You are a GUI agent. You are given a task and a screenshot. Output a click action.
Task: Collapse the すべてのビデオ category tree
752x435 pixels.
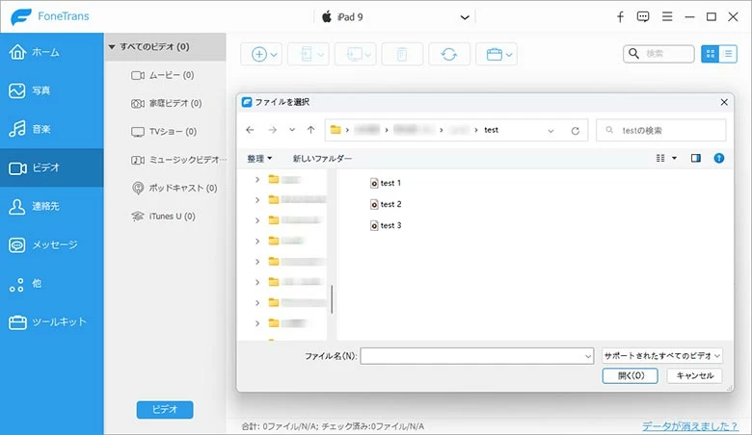(113, 46)
